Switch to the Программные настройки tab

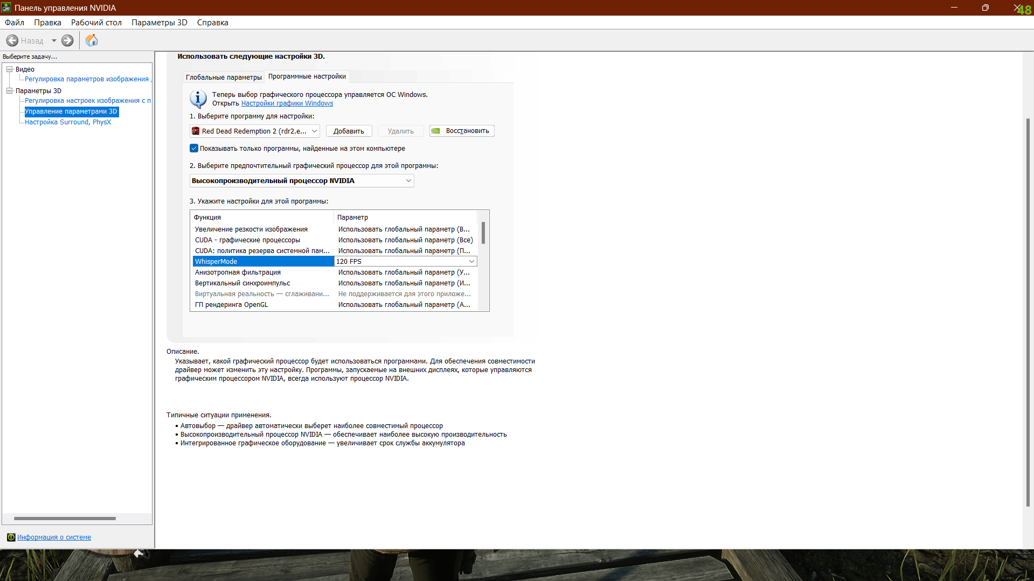tap(307, 76)
